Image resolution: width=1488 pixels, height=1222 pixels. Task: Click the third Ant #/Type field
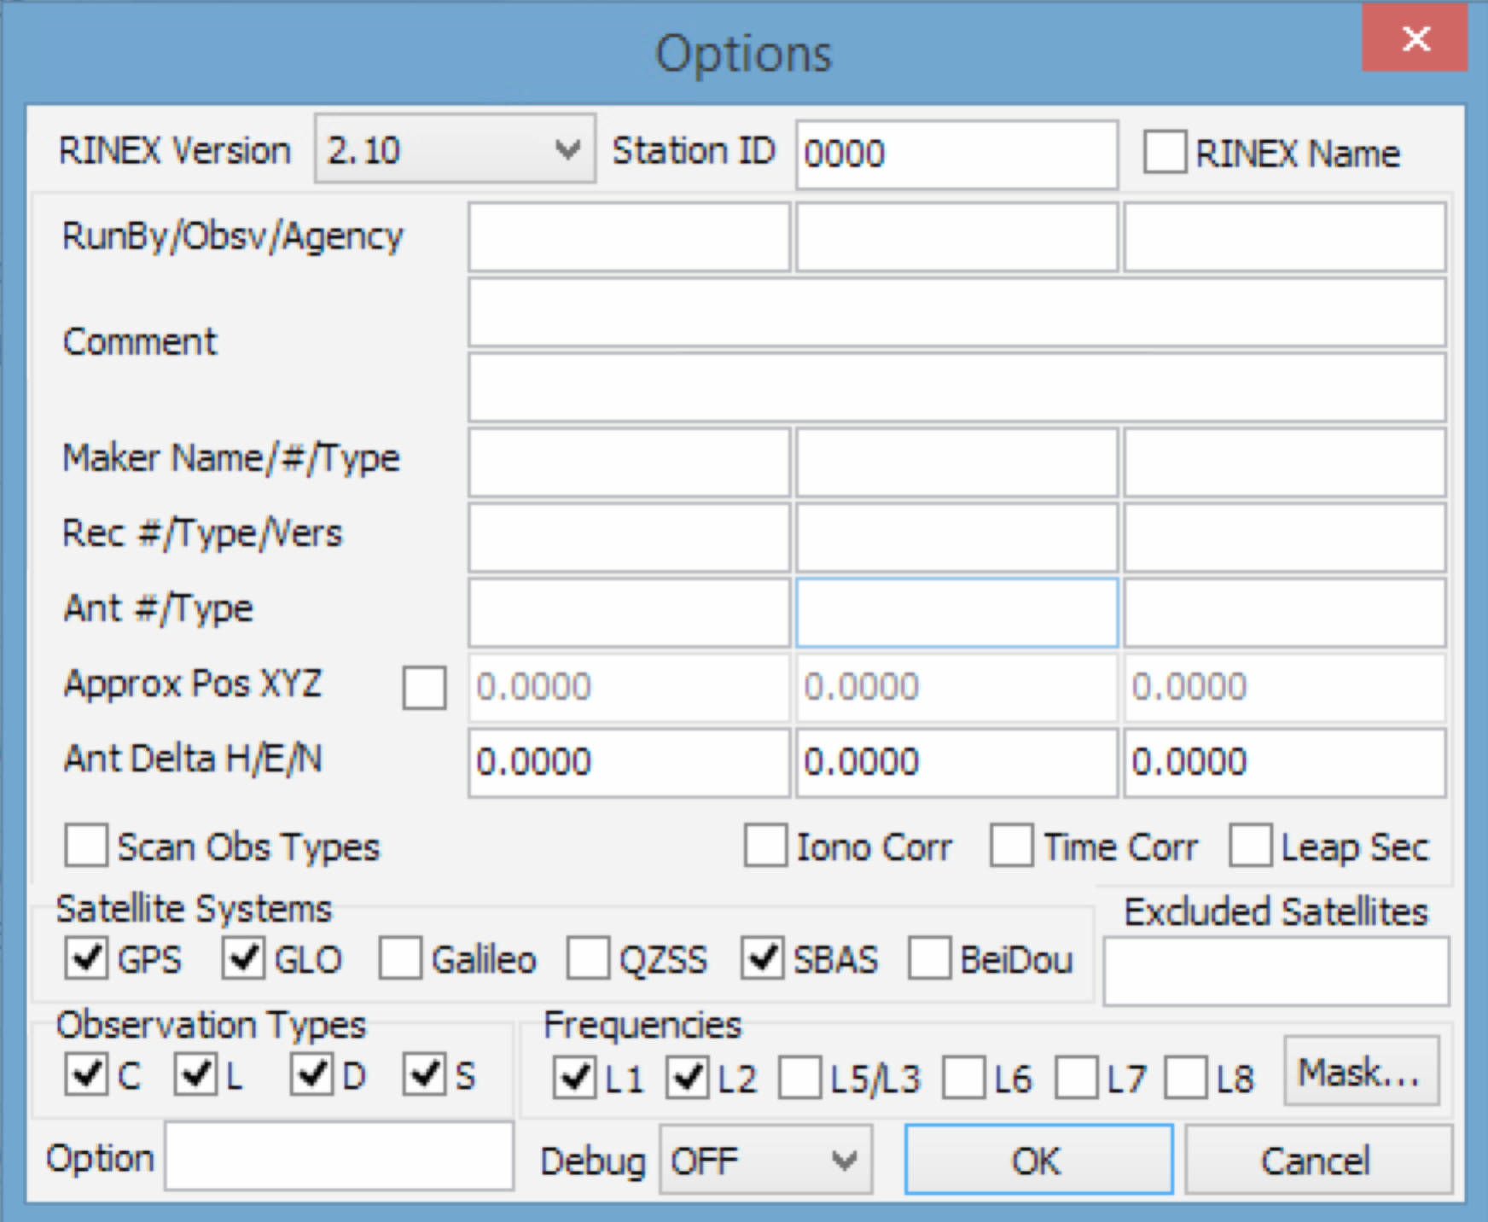(x=1285, y=613)
